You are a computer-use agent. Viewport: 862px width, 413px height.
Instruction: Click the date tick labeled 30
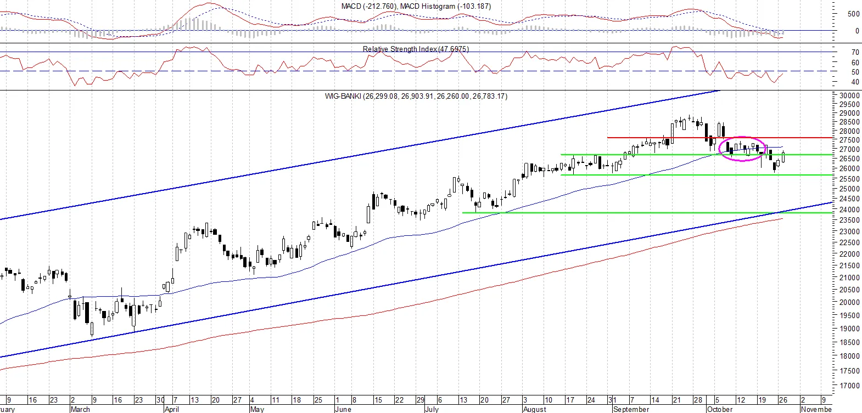[160, 400]
